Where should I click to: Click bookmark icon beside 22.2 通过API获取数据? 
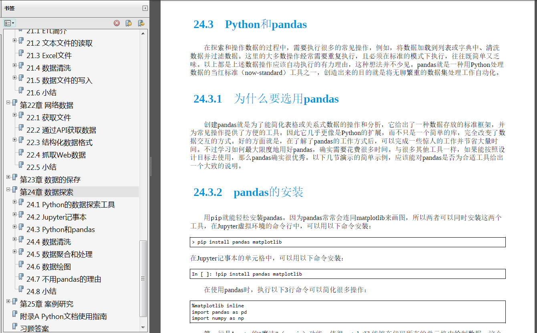(21, 128)
